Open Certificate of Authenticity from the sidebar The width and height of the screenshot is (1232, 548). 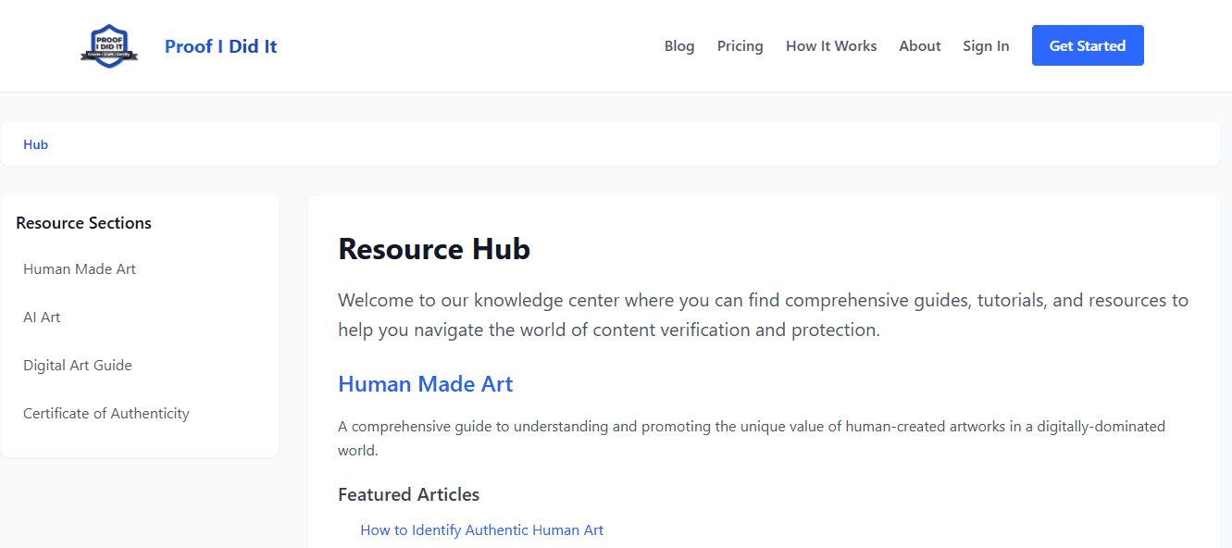pos(106,414)
